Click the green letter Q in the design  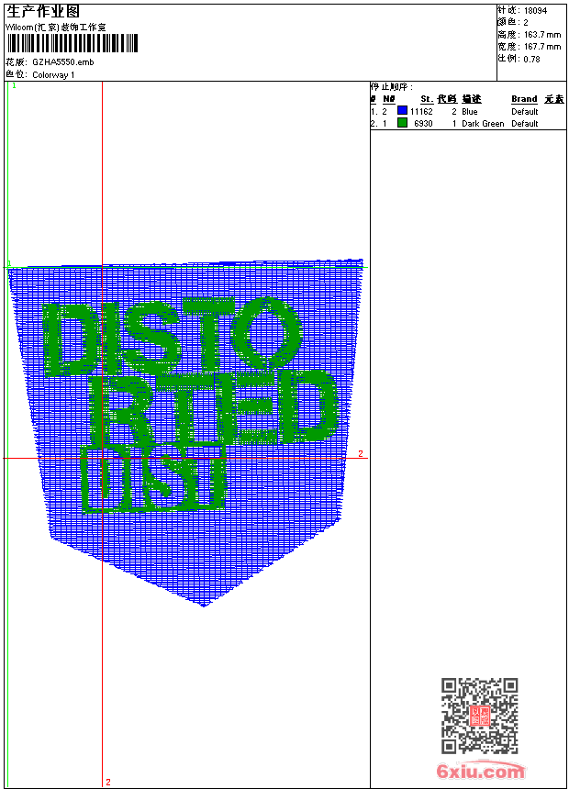click(273, 332)
